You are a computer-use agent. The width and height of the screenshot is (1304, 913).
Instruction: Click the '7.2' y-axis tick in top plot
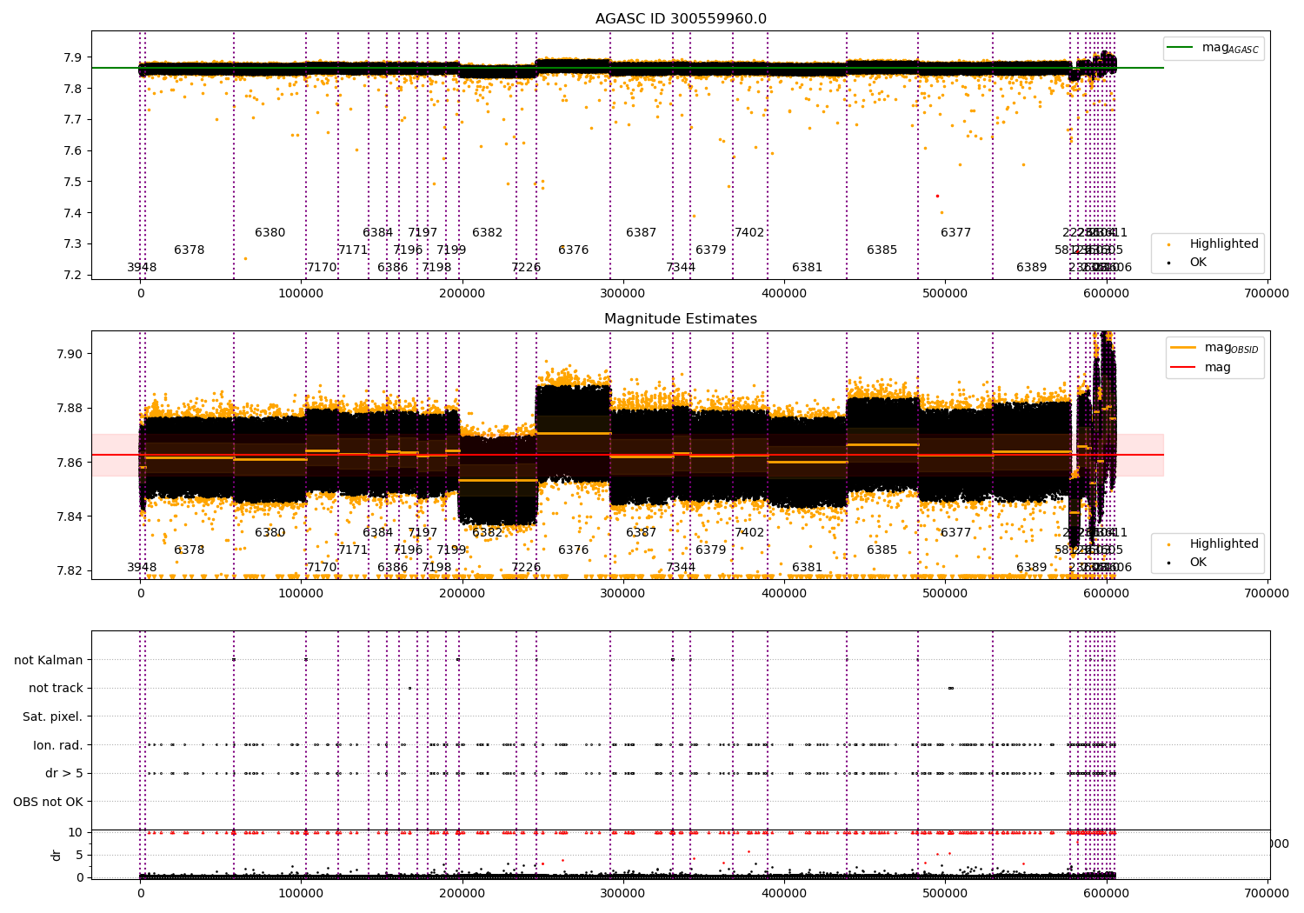pos(75,275)
